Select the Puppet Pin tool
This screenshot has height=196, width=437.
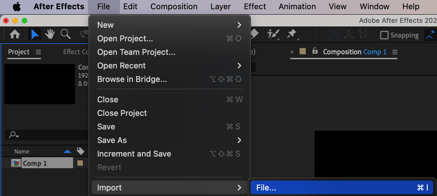click(x=292, y=34)
